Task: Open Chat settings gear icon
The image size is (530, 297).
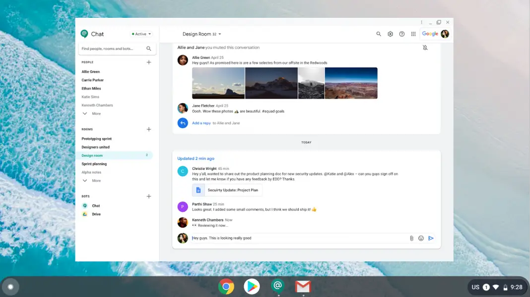Action: click(390, 34)
